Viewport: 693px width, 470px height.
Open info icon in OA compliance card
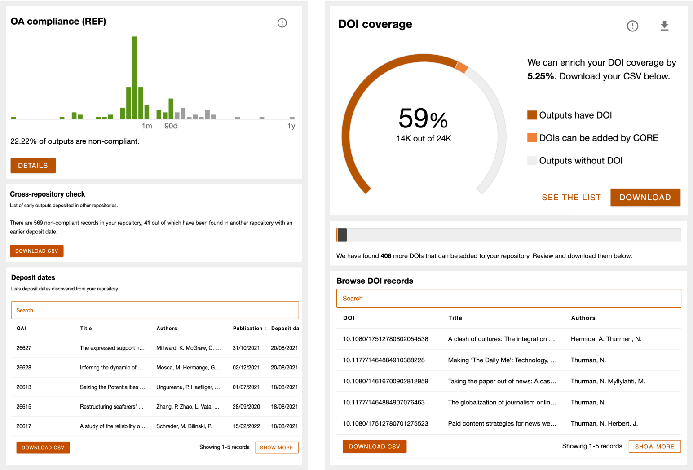(x=282, y=23)
